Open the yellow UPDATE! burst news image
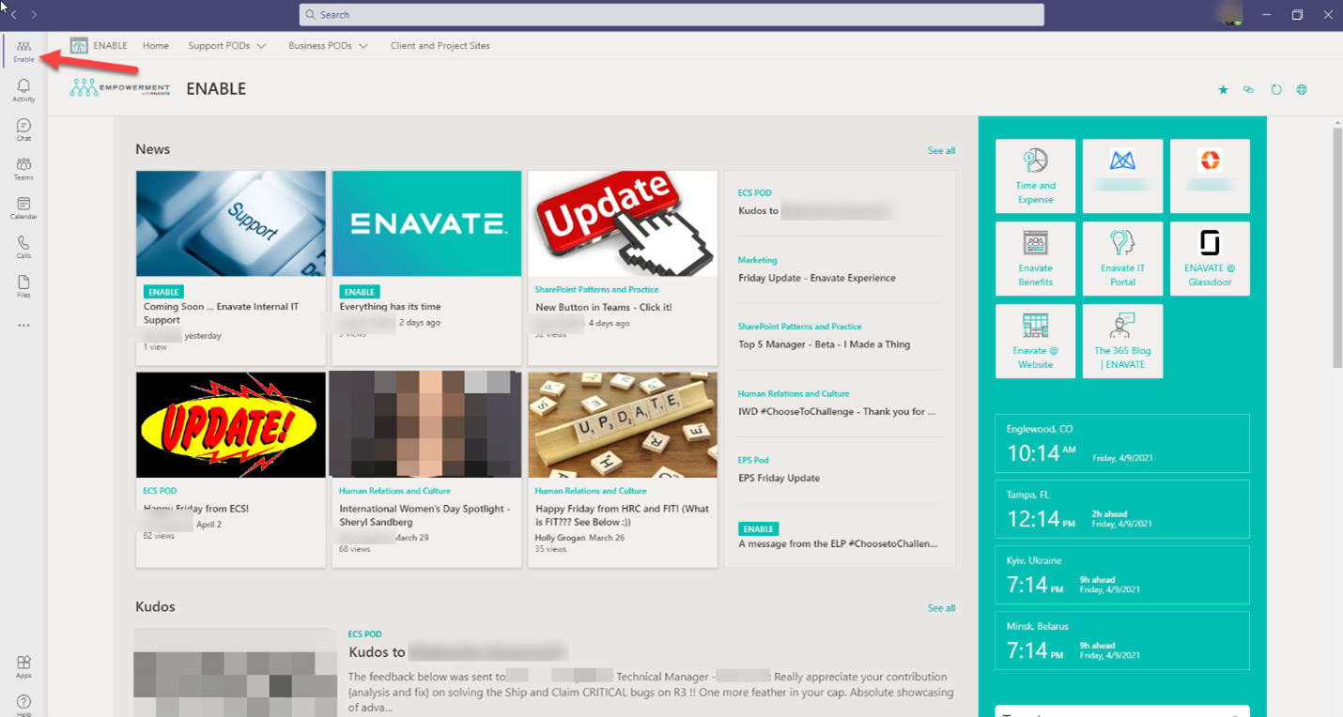 [x=231, y=425]
